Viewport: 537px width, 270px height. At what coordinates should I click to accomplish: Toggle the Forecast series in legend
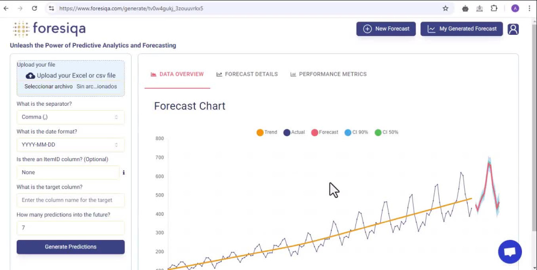325,133
